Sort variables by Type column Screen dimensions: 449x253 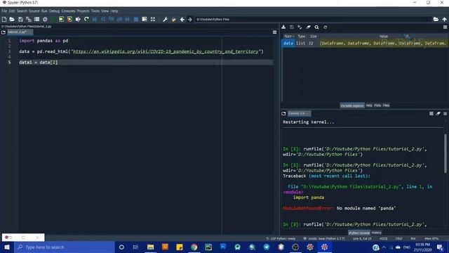(302, 37)
